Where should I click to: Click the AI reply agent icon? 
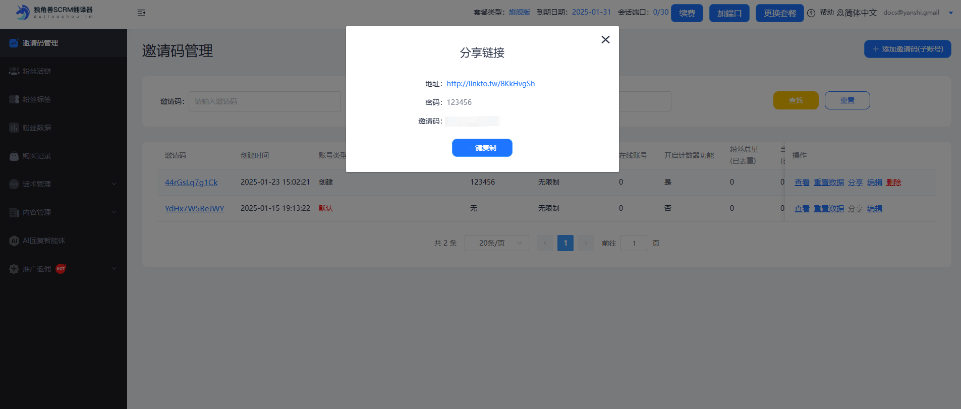point(14,241)
